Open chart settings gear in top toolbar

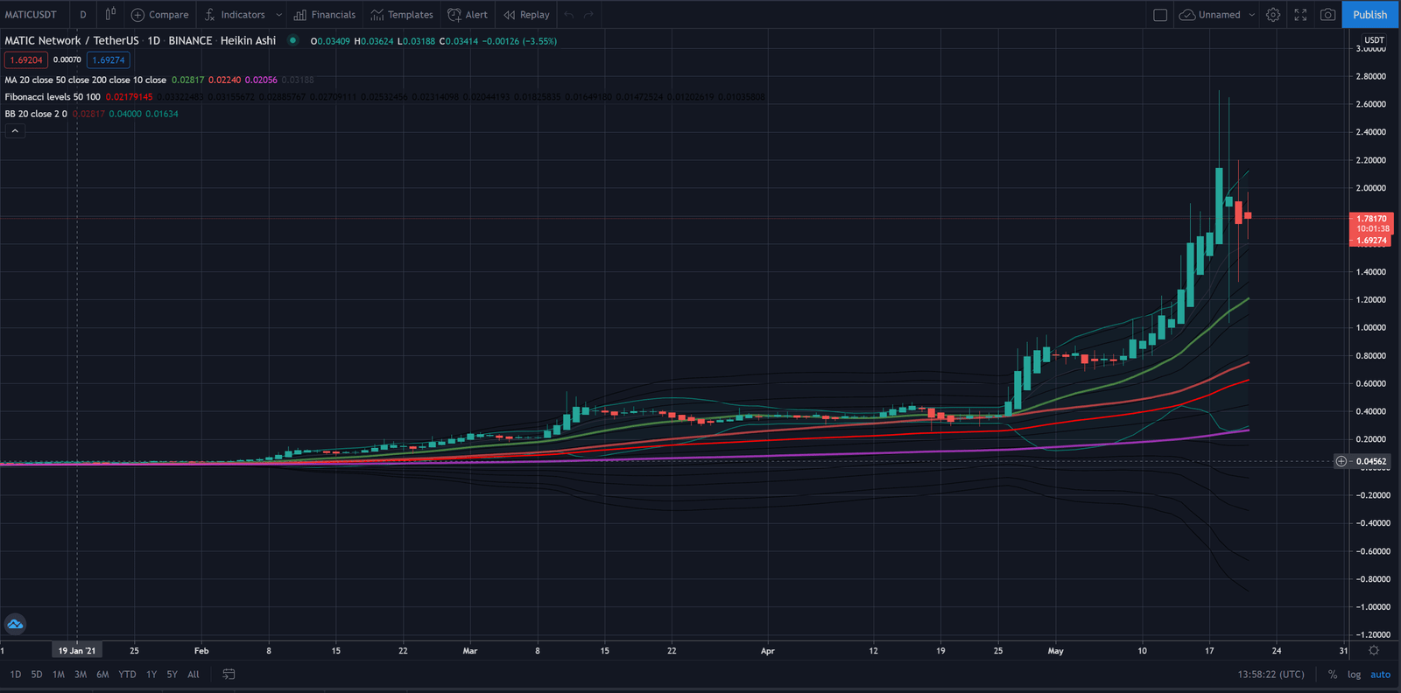tap(1273, 15)
